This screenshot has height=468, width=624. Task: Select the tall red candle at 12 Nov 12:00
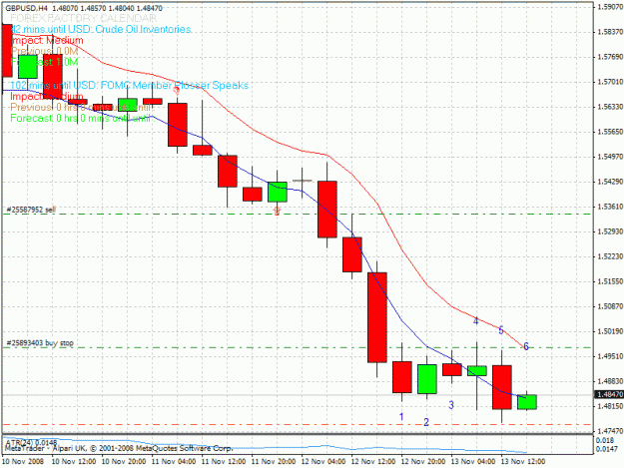377,317
